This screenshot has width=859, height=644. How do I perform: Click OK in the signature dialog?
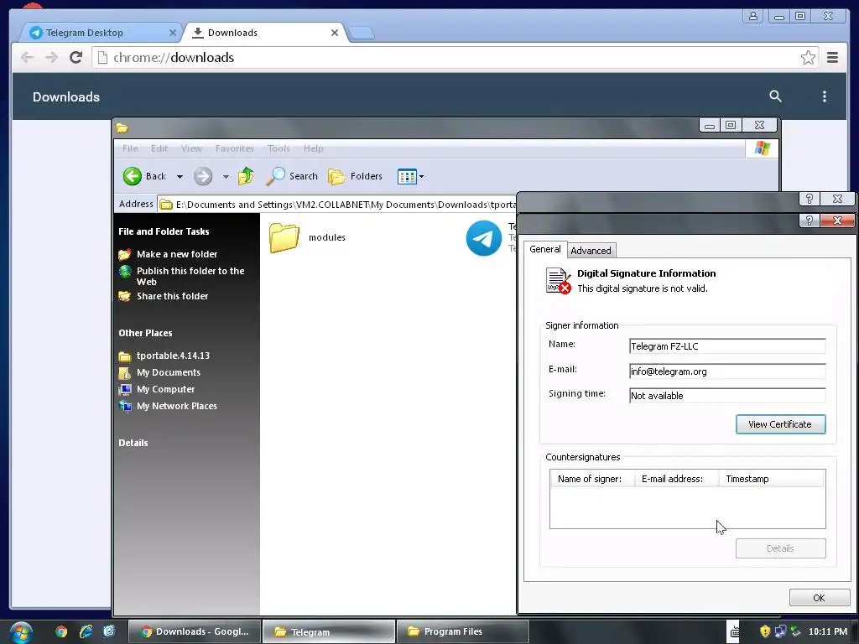(x=819, y=597)
